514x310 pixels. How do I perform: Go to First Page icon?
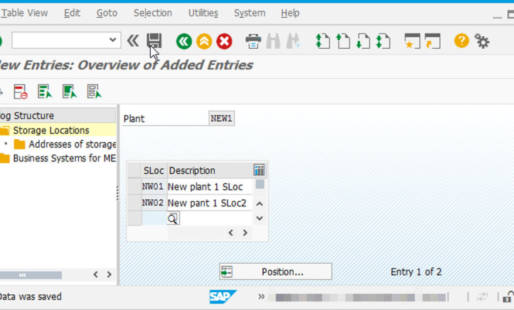click(322, 42)
